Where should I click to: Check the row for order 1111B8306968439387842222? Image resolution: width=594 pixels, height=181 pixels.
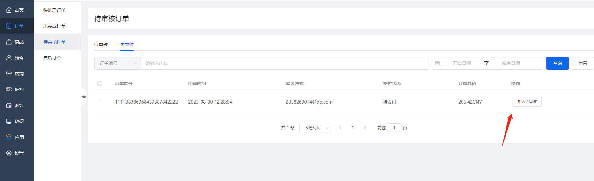(101, 102)
